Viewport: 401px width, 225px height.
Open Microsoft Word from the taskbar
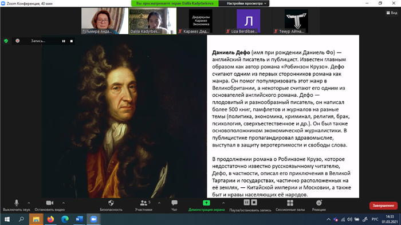click(x=79, y=219)
